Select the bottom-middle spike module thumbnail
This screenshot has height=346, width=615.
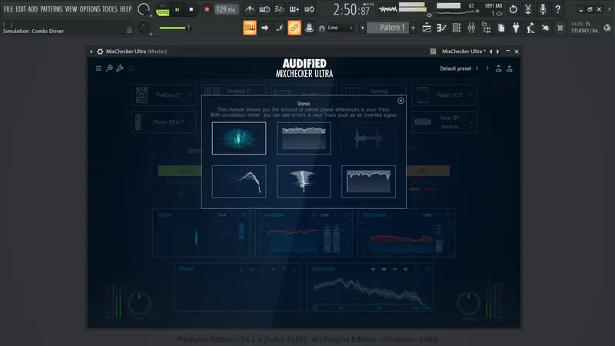[x=304, y=181]
